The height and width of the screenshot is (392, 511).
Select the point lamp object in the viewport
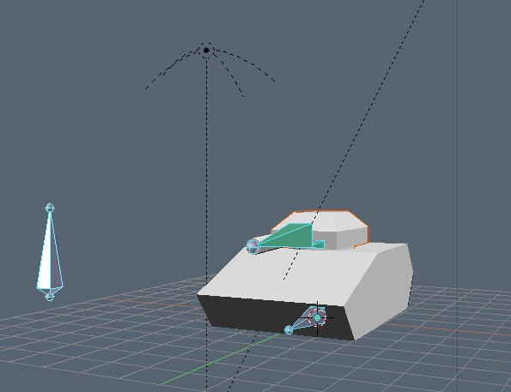[206, 51]
